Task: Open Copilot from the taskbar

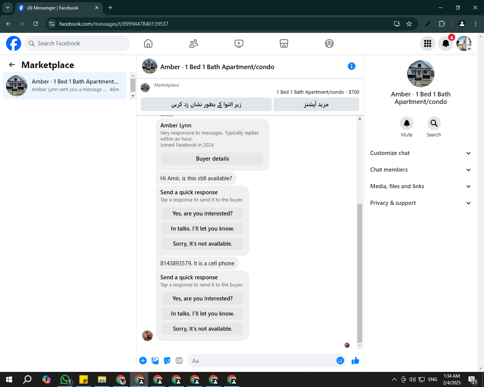Action: (x=47, y=379)
